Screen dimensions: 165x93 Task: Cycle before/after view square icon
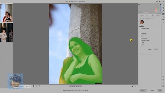coord(132,86)
